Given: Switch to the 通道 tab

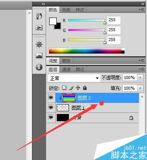Looking at the screenshot, I should [x=66, y=70].
